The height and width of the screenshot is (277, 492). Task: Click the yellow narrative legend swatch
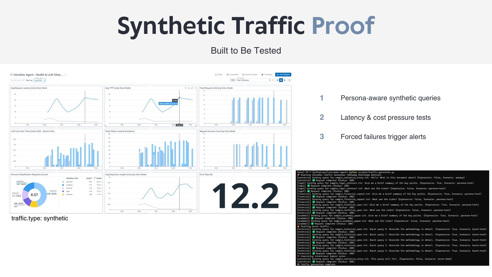[x=63, y=194]
